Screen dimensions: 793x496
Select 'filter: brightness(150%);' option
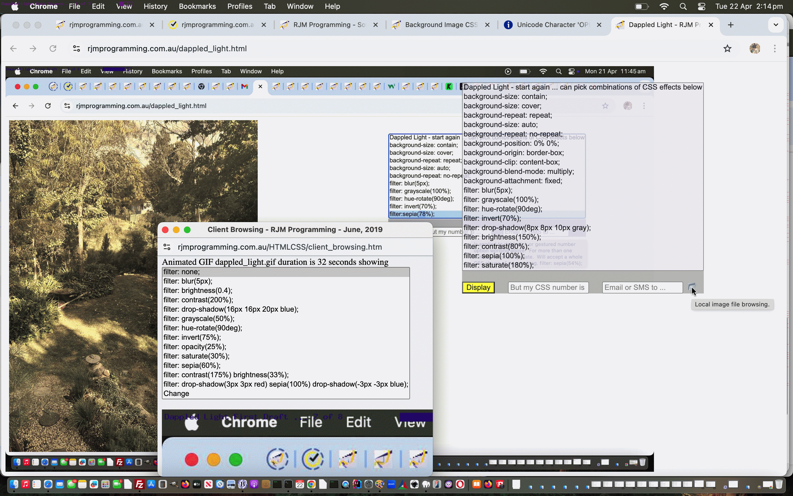point(582,237)
